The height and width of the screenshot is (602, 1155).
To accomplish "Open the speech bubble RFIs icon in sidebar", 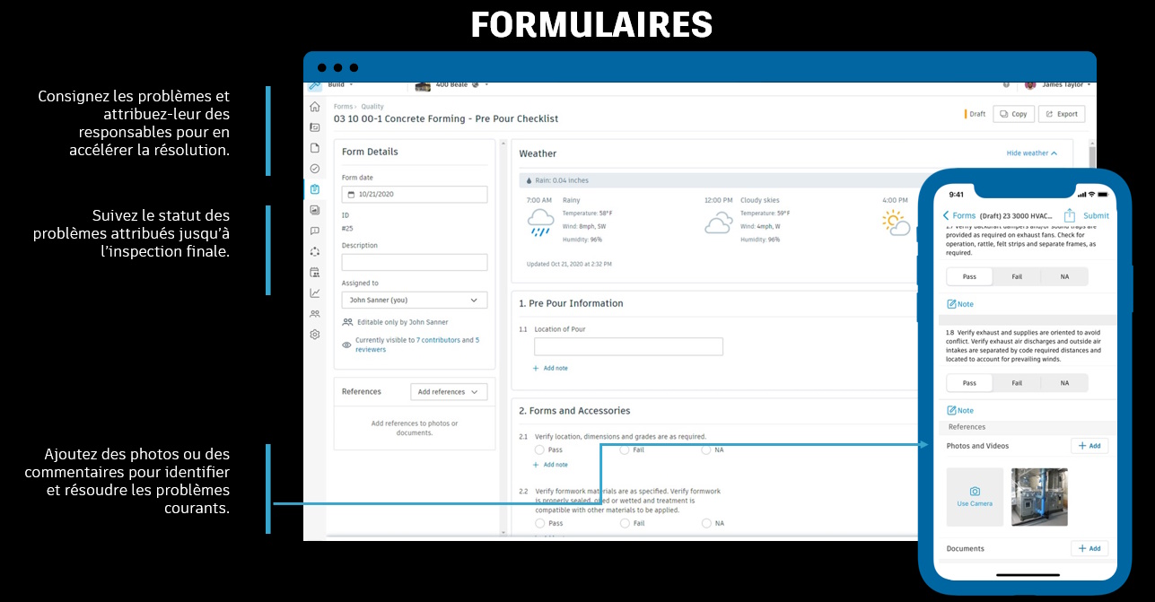I will pos(315,231).
